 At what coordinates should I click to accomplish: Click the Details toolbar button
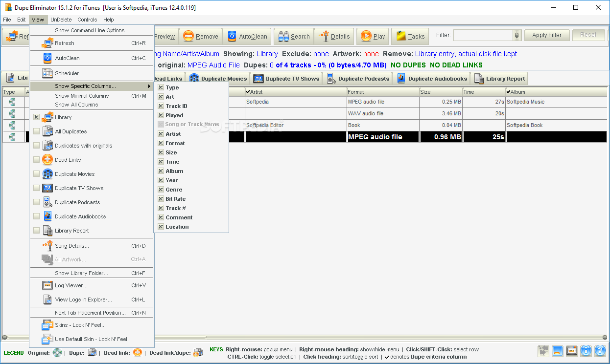pyautogui.click(x=334, y=36)
